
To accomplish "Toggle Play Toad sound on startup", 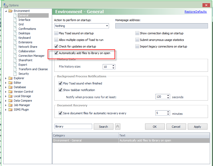I will pos(56,33).
